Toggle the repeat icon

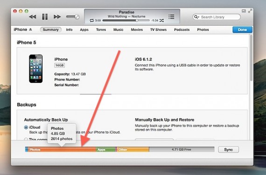[x=92, y=20]
